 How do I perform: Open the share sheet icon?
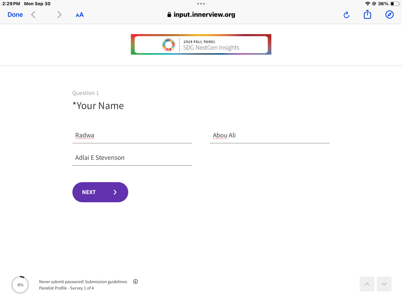click(x=367, y=14)
